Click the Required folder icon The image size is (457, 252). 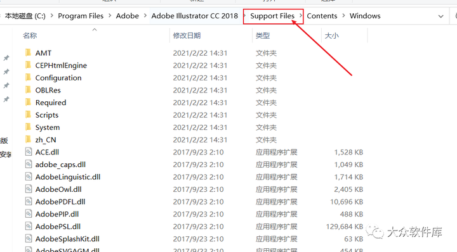click(29, 103)
